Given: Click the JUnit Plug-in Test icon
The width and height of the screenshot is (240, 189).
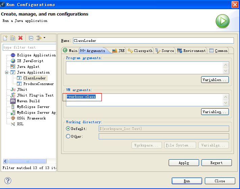Looking at the screenshot, I should (13, 95).
